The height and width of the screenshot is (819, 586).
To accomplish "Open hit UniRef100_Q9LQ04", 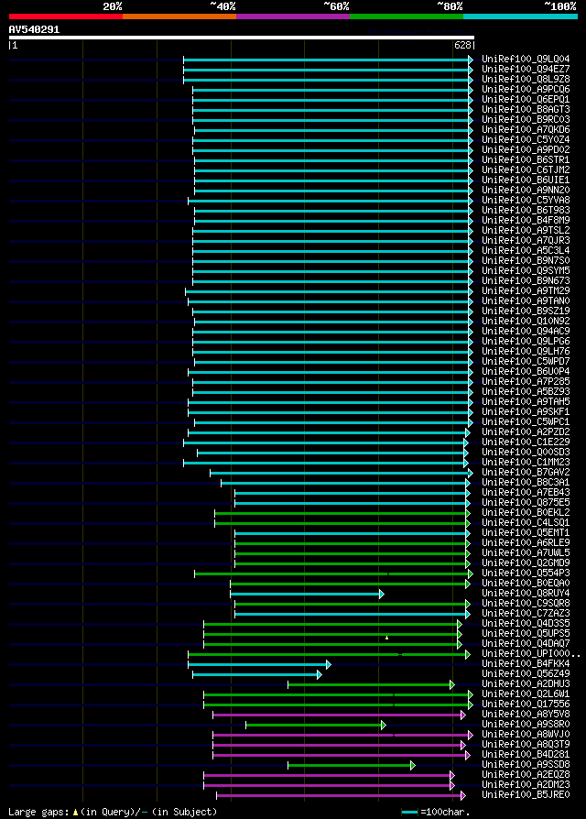I will pos(526,59).
